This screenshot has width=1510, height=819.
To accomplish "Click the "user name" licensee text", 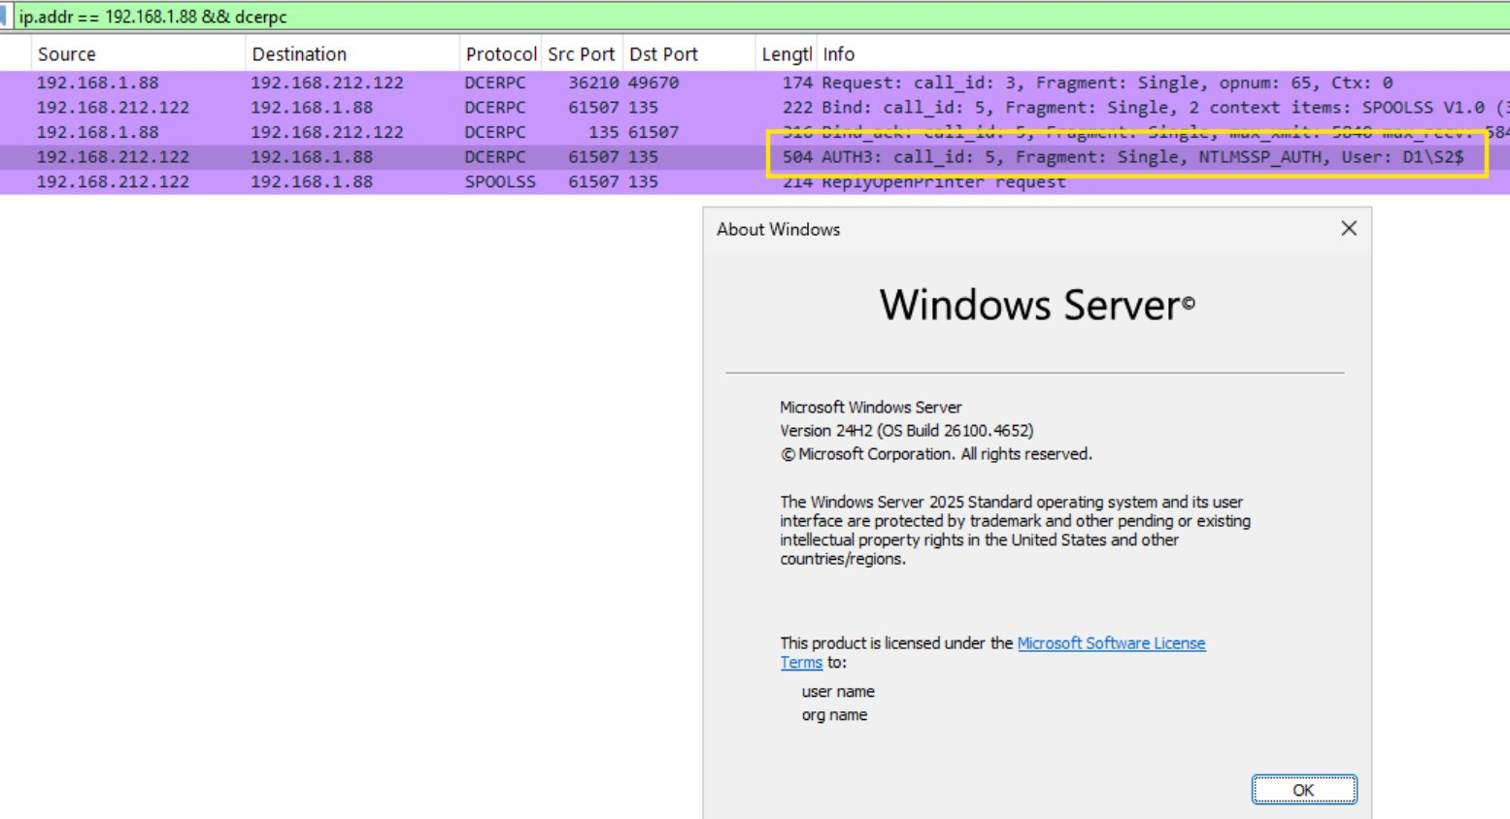I will [838, 692].
